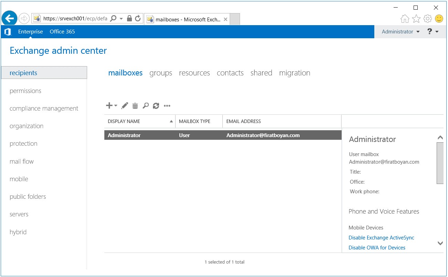Click the details pane scroll up arrow
448x277 pixels.
click(440, 137)
